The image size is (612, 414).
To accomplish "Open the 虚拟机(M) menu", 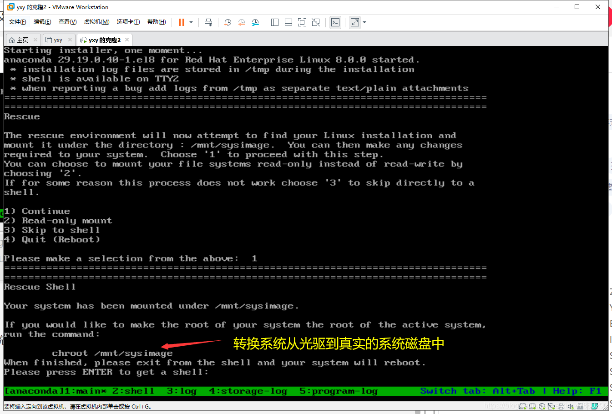I will 96,22.
